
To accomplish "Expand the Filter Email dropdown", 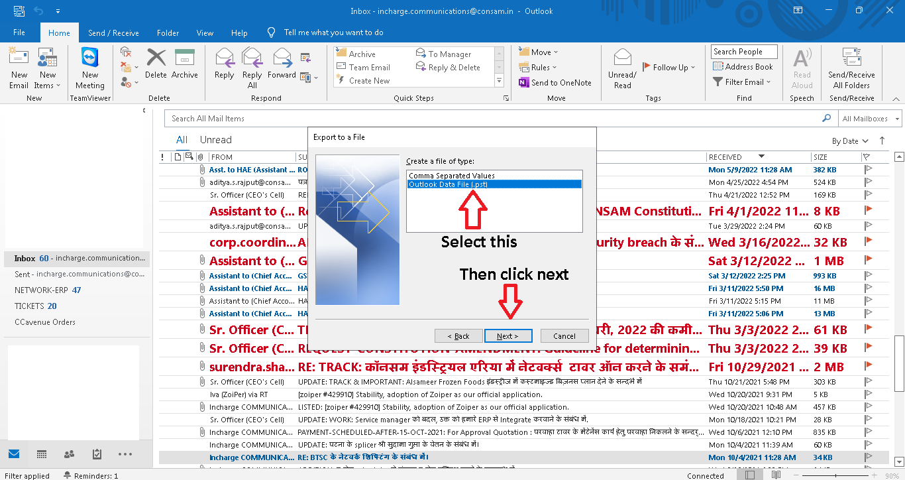I will (742, 82).
